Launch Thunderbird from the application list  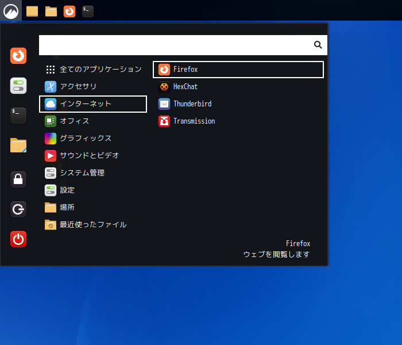click(x=238, y=104)
